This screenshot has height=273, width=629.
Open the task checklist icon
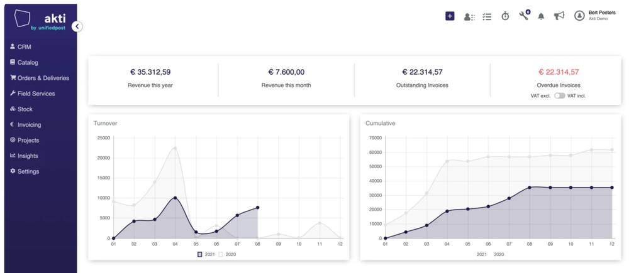[x=487, y=17]
